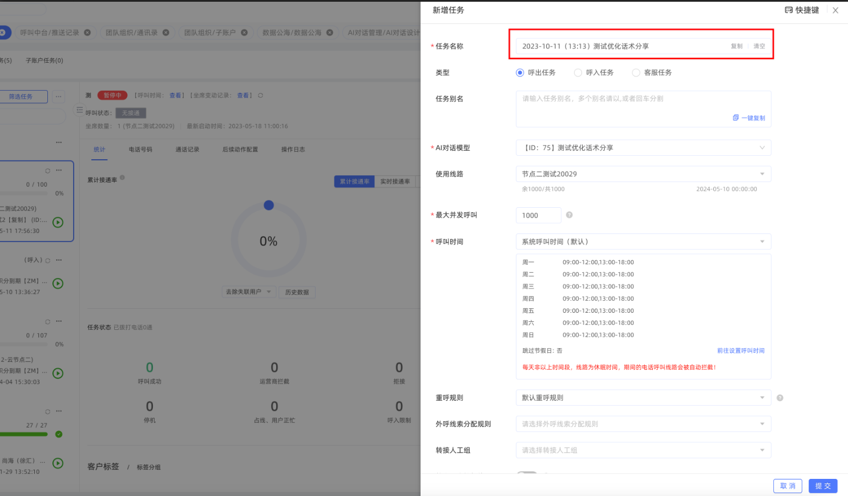The height and width of the screenshot is (496, 848).
Task: Click the help icon beside 重呼规则
Action: click(x=780, y=398)
